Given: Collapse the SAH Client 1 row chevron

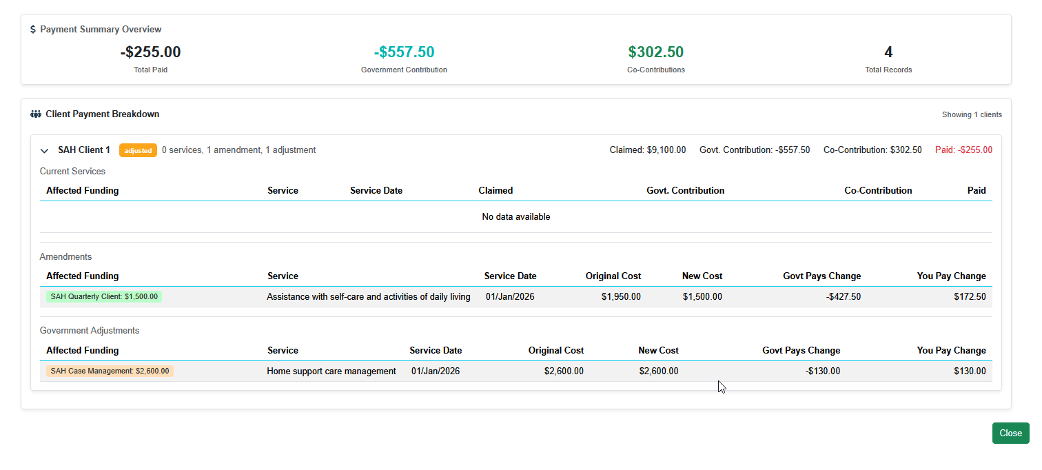Looking at the screenshot, I should (45, 150).
